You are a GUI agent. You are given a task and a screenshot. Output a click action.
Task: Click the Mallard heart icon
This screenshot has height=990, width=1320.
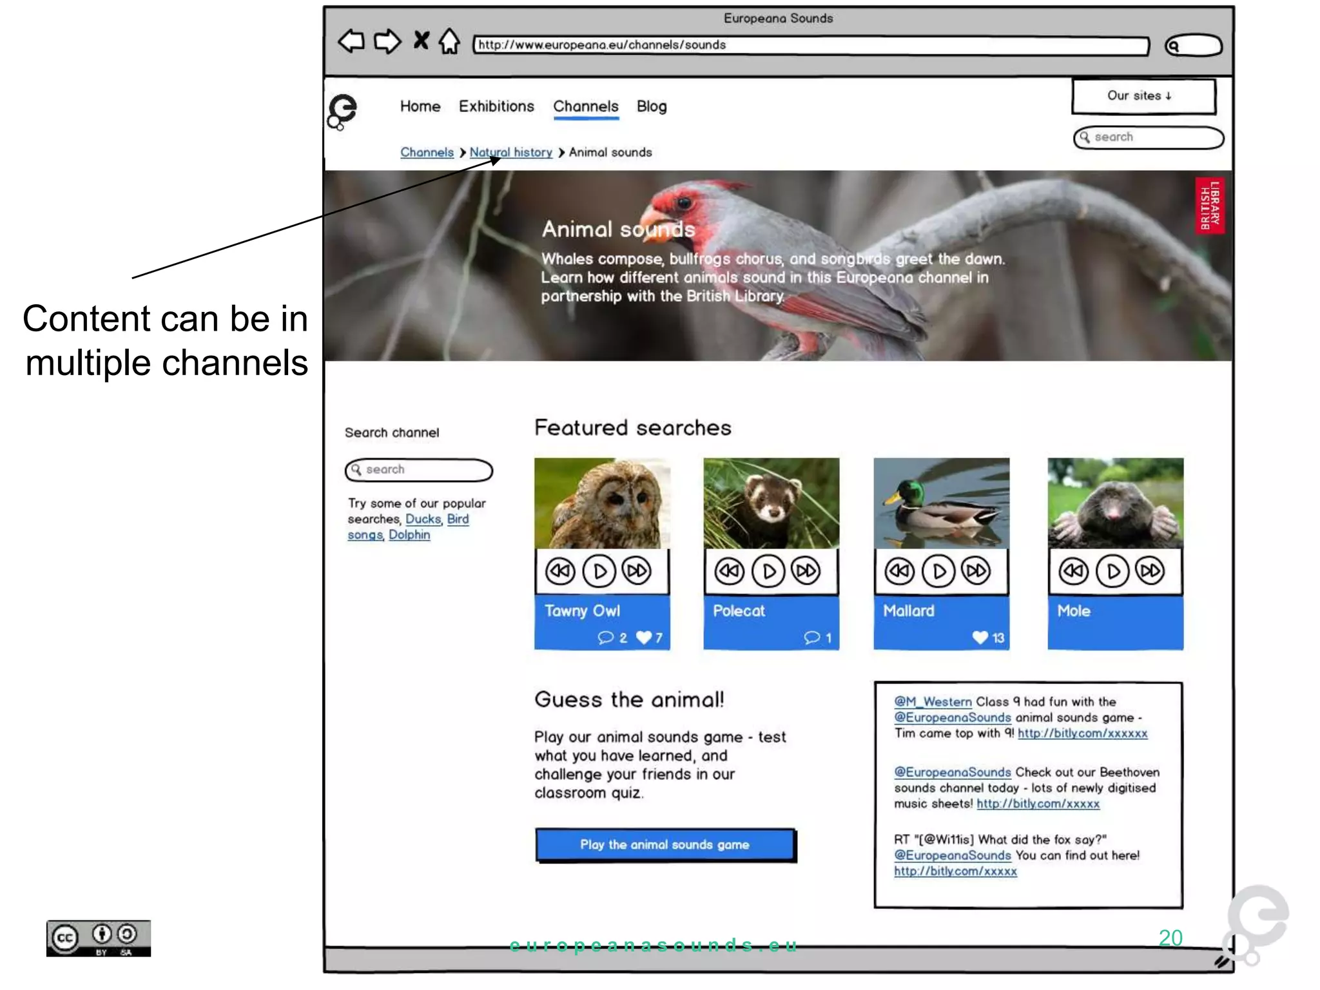click(980, 637)
